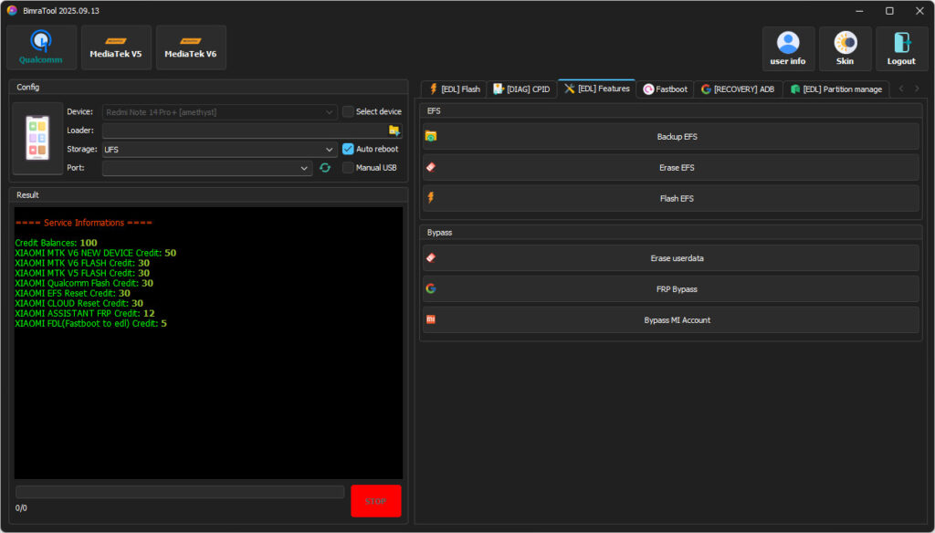This screenshot has width=935, height=533.
Task: Switch to the Fastboot tab
Action: click(x=666, y=89)
